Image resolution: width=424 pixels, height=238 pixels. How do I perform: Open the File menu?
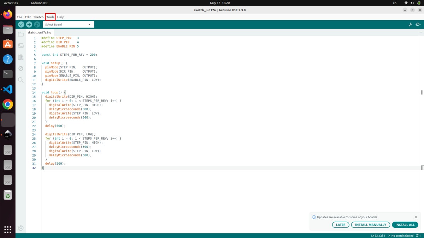[19, 17]
